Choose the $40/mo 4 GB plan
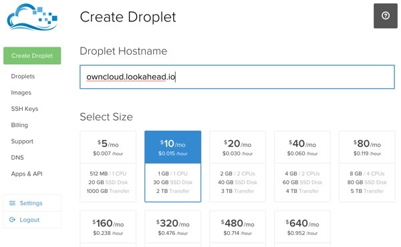The image size is (401, 247). coord(302,166)
